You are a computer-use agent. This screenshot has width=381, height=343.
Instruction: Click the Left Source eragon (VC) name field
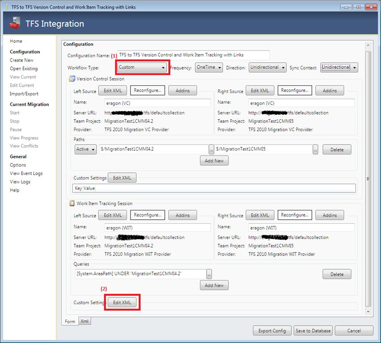(x=158, y=103)
